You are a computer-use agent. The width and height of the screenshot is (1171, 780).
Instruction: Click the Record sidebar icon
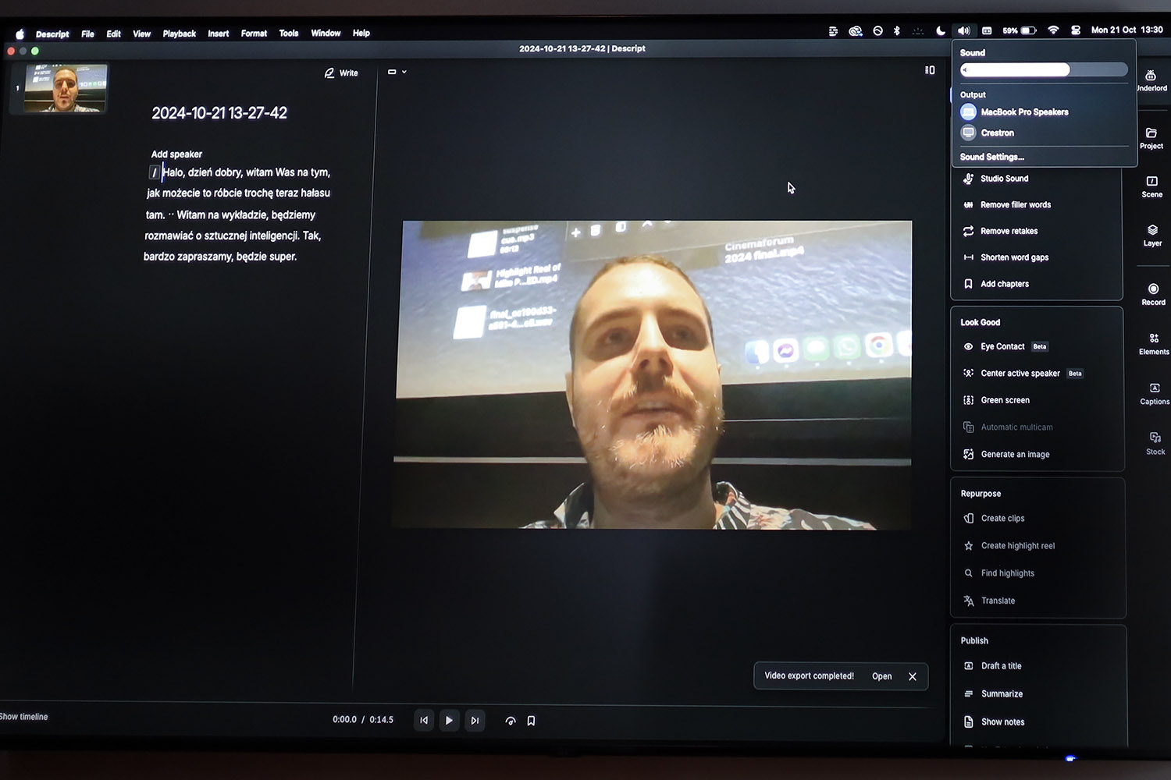pyautogui.click(x=1153, y=292)
